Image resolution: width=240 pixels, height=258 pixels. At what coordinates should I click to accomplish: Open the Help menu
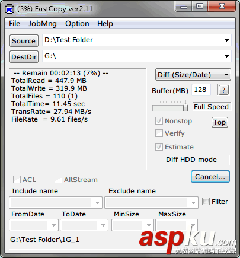coord(105,24)
